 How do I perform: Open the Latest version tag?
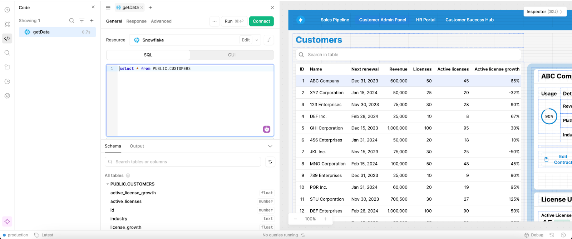pos(44,235)
